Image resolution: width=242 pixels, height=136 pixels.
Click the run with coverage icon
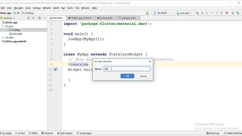[207, 13]
